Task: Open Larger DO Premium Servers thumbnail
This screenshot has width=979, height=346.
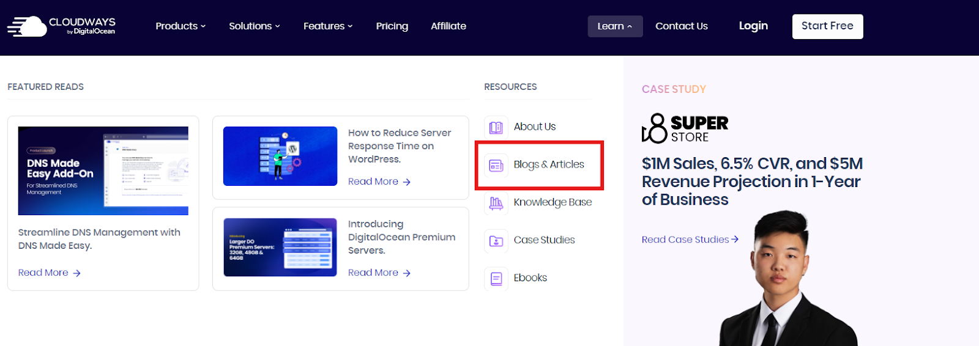Action: 280,247
